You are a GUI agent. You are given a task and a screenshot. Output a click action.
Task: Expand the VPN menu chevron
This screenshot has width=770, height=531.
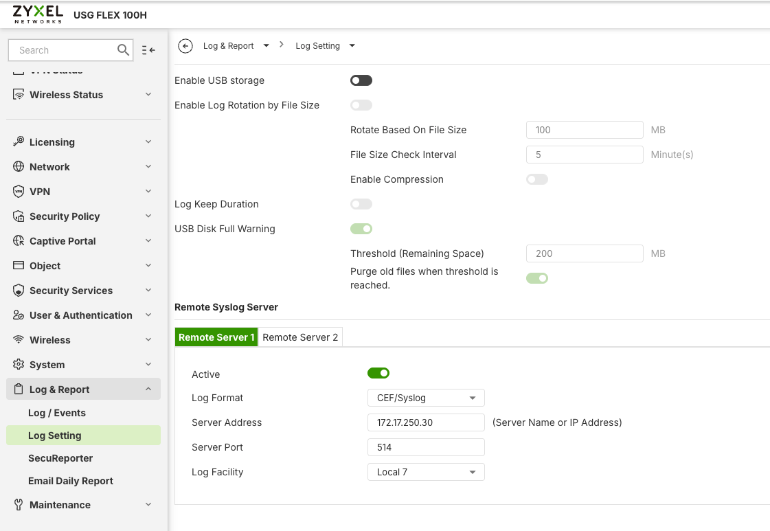point(148,191)
